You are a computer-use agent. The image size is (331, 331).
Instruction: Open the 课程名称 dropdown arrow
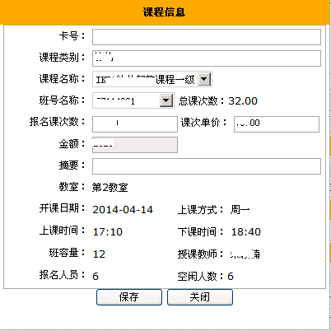(204, 79)
